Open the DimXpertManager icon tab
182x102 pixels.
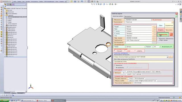(x=13, y=5)
